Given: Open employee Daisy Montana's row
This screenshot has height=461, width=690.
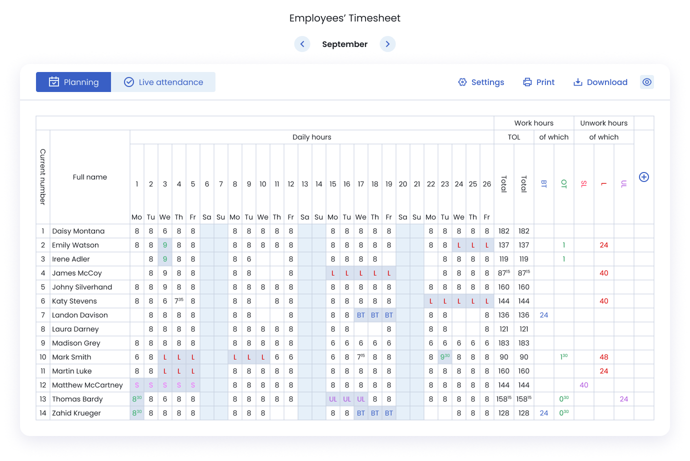Looking at the screenshot, I should pyautogui.click(x=78, y=231).
